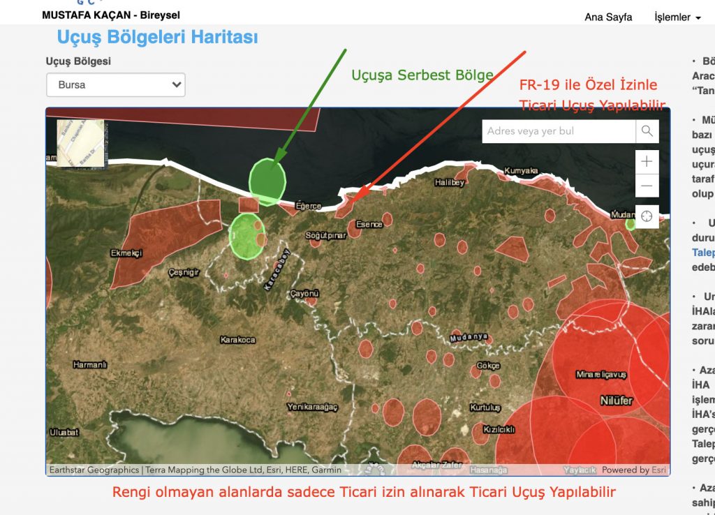Click the red square zone west of Eğerce
The height and width of the screenshot is (515, 715).
[248, 204]
